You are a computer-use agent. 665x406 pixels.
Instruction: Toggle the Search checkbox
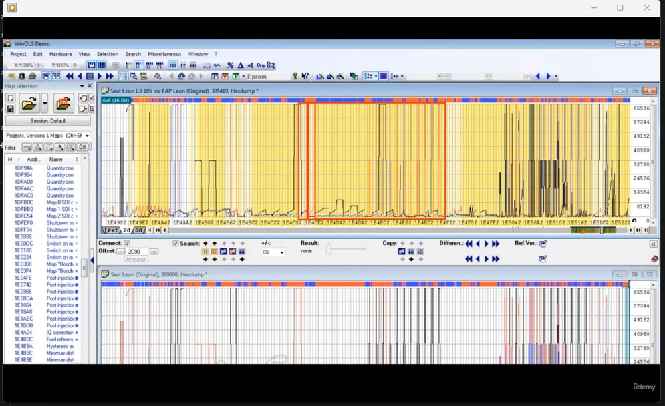176,244
